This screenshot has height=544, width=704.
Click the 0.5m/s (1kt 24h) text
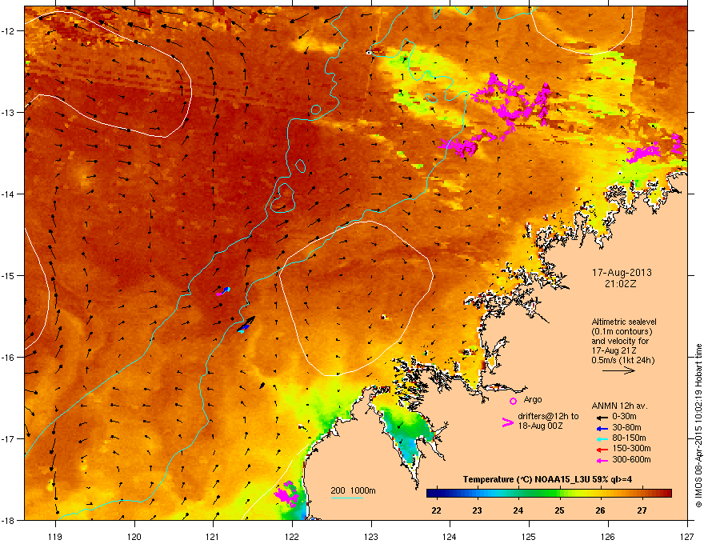[x=623, y=360]
